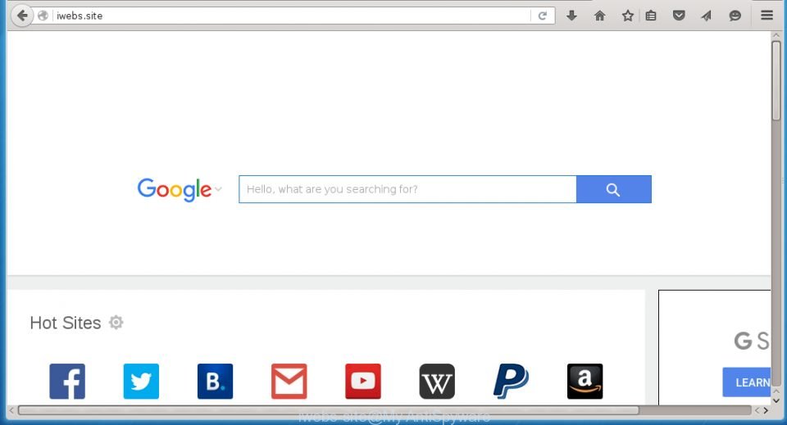Image resolution: width=787 pixels, height=425 pixels.
Task: Click the horizontal scrollbar at page bottom
Action: click(x=329, y=410)
